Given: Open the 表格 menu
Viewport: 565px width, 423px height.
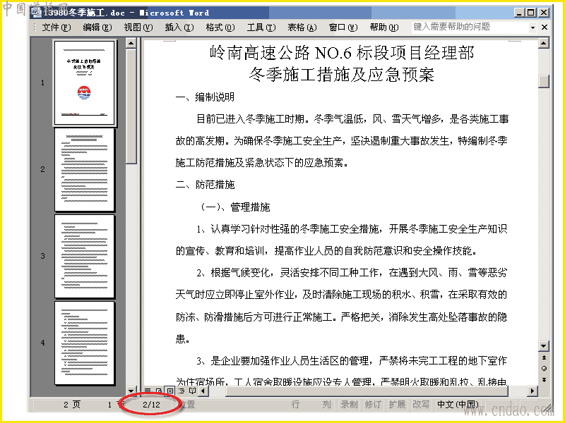Looking at the screenshot, I should point(302,27).
